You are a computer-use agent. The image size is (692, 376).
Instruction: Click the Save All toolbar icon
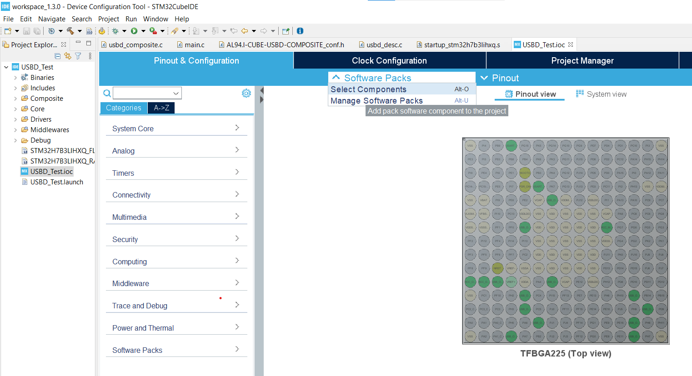tap(37, 31)
